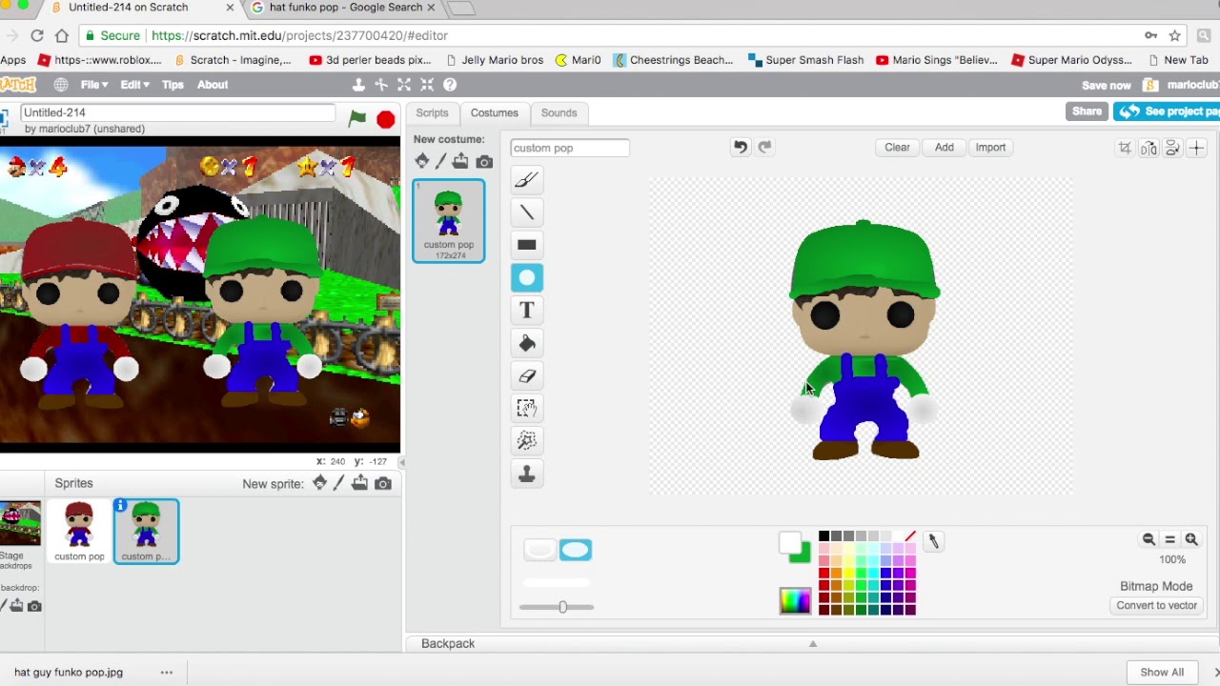Open green sprite info button

[x=120, y=506]
